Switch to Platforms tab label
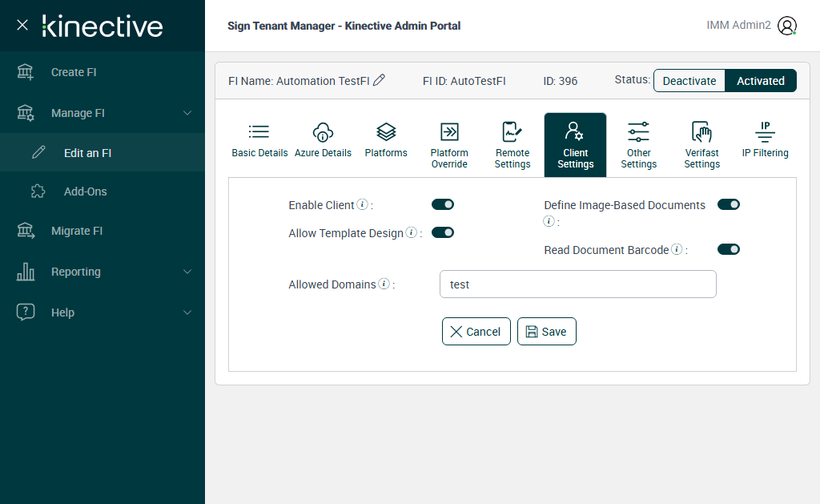This screenshot has height=504, width=820. tap(386, 153)
